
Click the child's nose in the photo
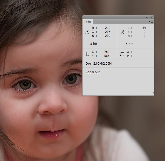(53, 105)
